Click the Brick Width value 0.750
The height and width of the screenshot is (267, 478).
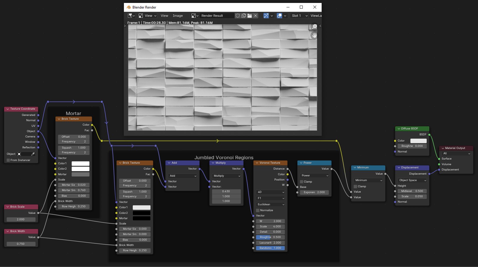(x=21, y=244)
